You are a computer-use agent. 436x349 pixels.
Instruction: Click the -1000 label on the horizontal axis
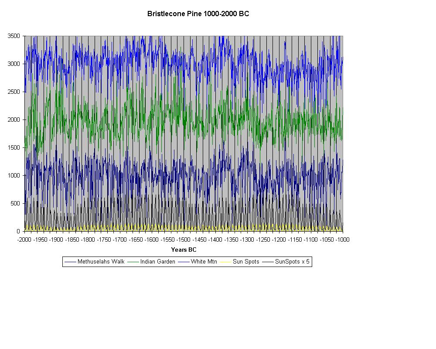tap(342, 240)
